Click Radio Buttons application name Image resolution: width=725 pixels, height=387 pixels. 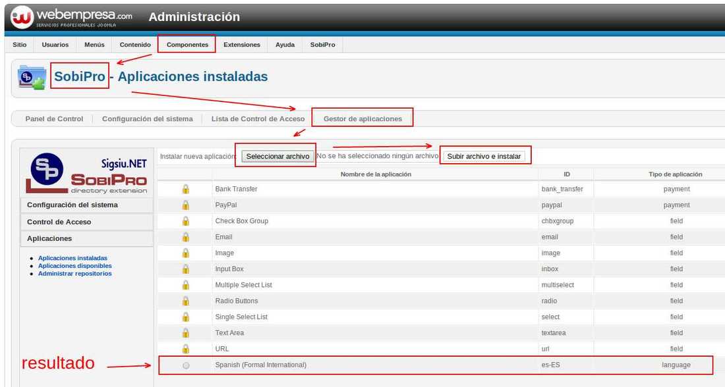236,301
